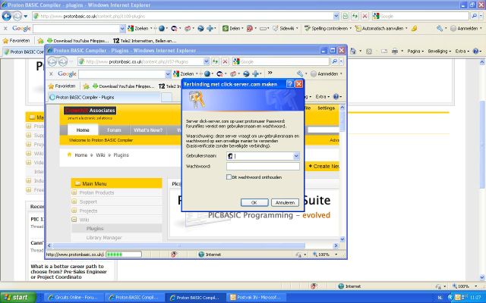Image resolution: width=486 pixels, height=303 pixels.
Task: Tick the 'Dit wachtwoord onthouden' checkbox
Action: [229, 177]
